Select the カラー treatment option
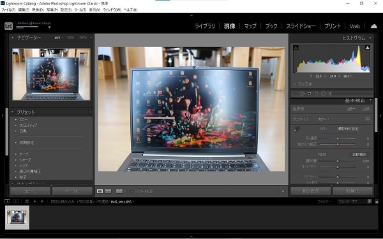This screenshot has height=239, width=383. [x=351, y=109]
